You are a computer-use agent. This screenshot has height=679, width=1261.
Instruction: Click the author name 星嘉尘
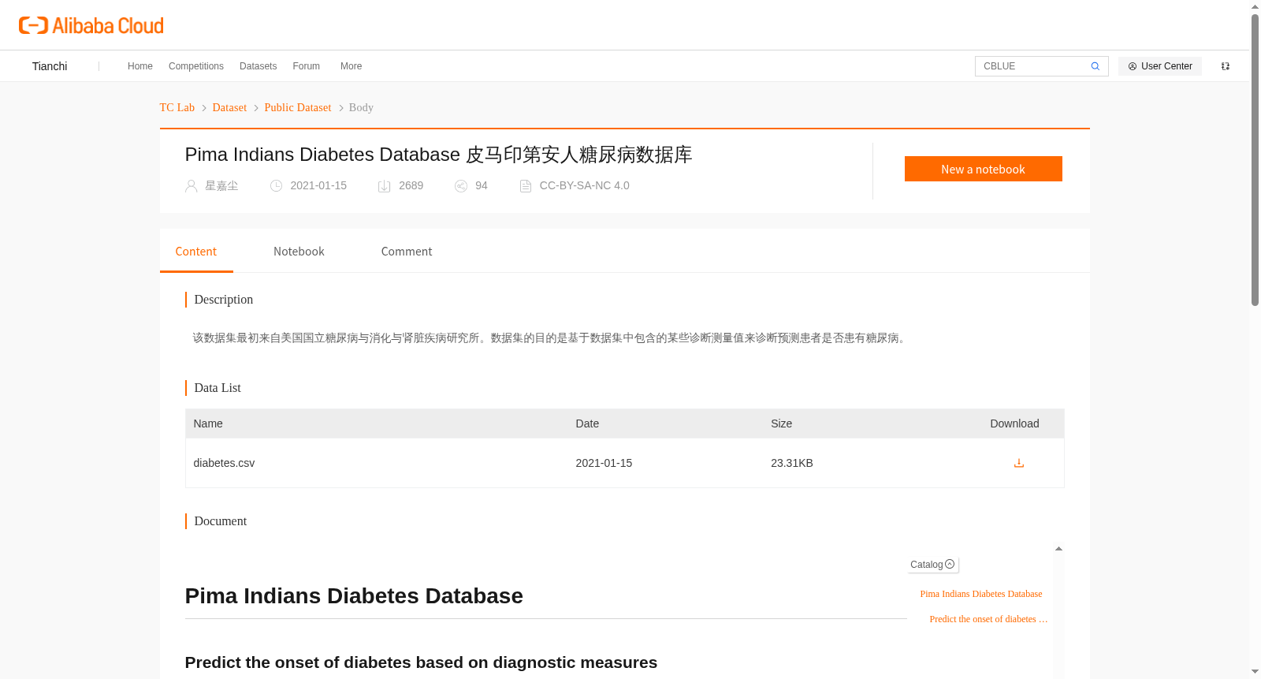(x=221, y=186)
